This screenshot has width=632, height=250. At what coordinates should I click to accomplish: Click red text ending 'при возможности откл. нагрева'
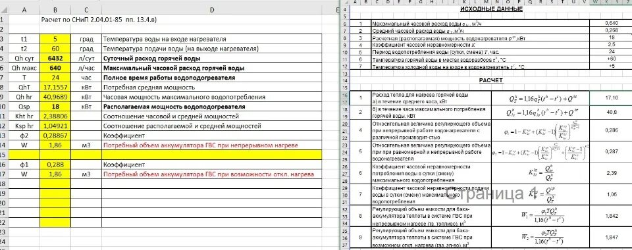click(209, 174)
